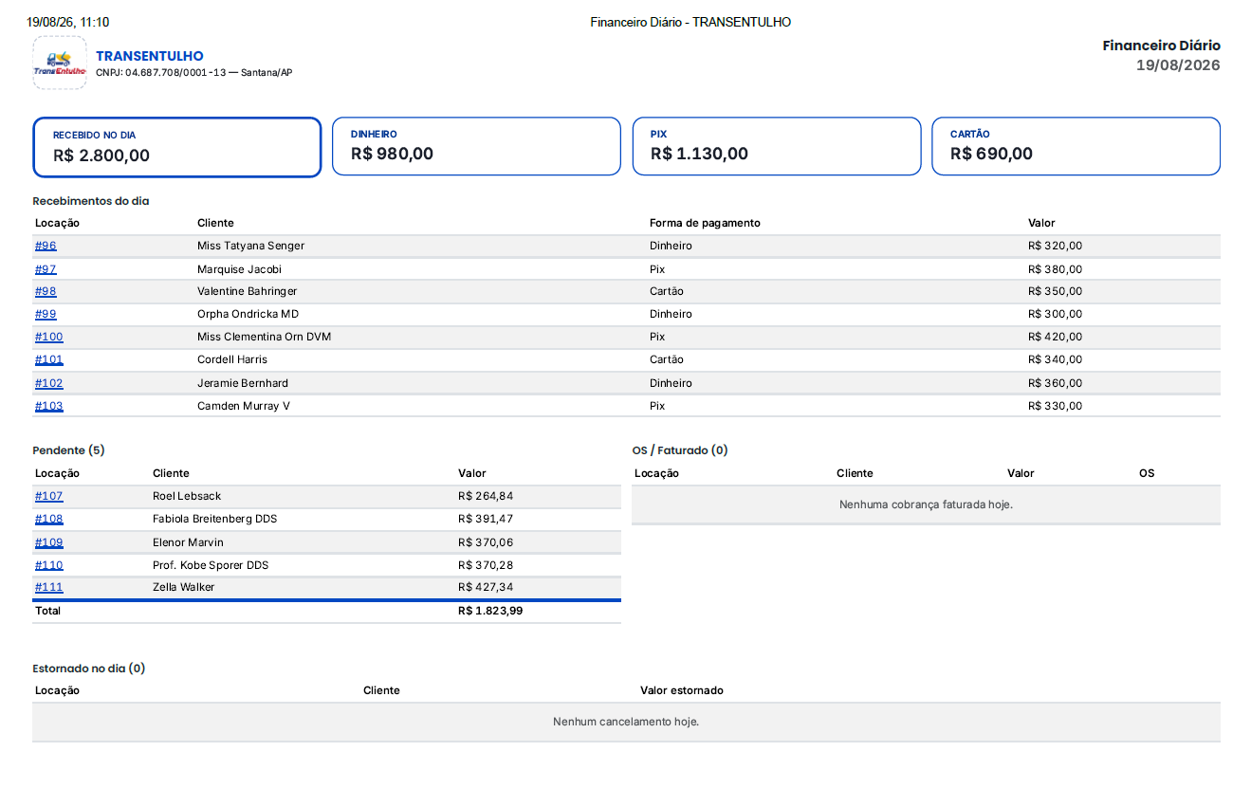This screenshot has width=1251, height=788.
Task: Open rental link #101
Action: click(49, 359)
